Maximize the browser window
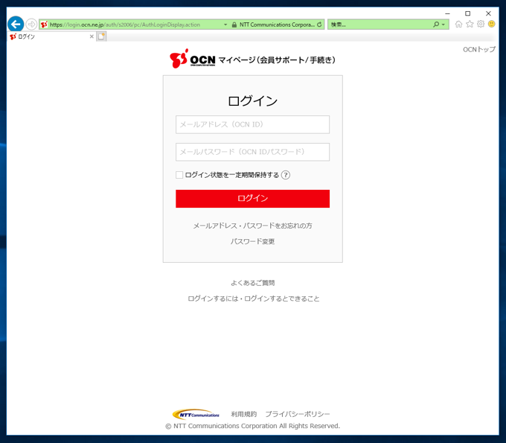The width and height of the screenshot is (506, 443). pyautogui.click(x=467, y=13)
